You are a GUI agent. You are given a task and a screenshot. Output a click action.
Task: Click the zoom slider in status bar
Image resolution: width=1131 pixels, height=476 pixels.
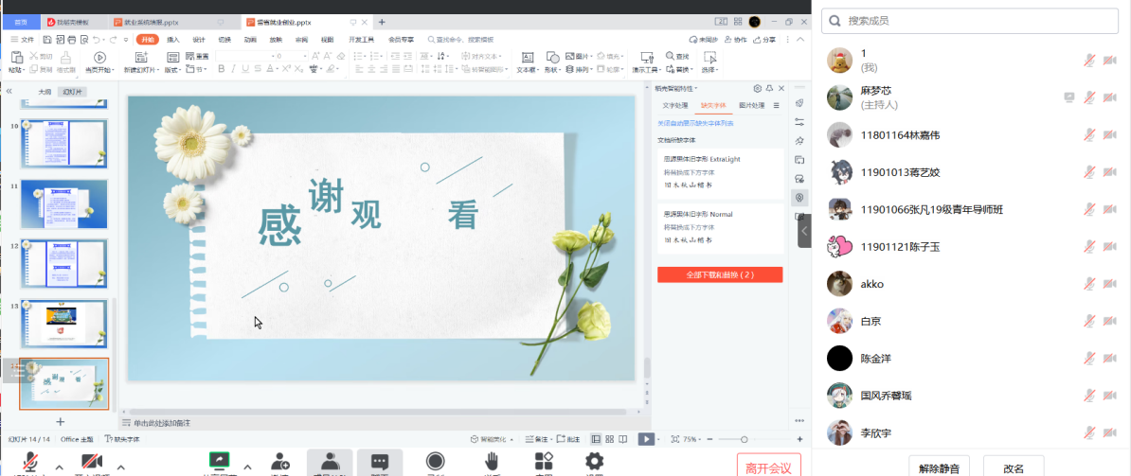(744, 439)
